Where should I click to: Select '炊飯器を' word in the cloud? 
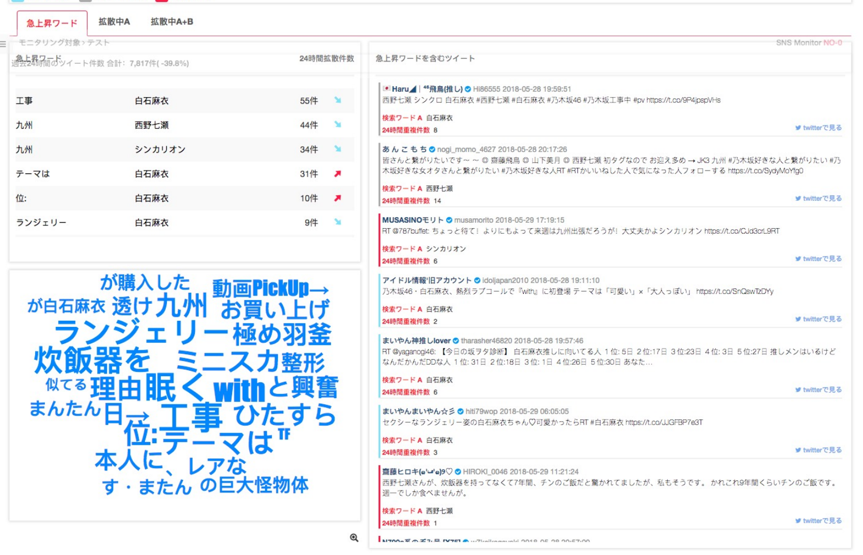click(x=92, y=361)
